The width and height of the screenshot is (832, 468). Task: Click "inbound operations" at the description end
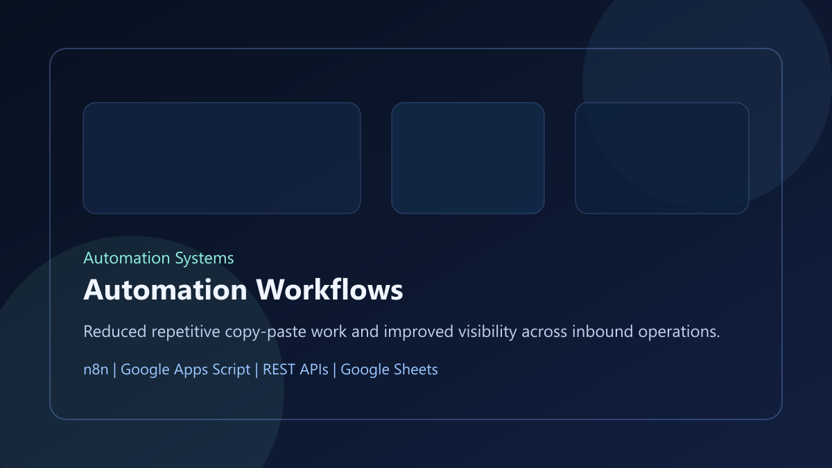point(645,332)
